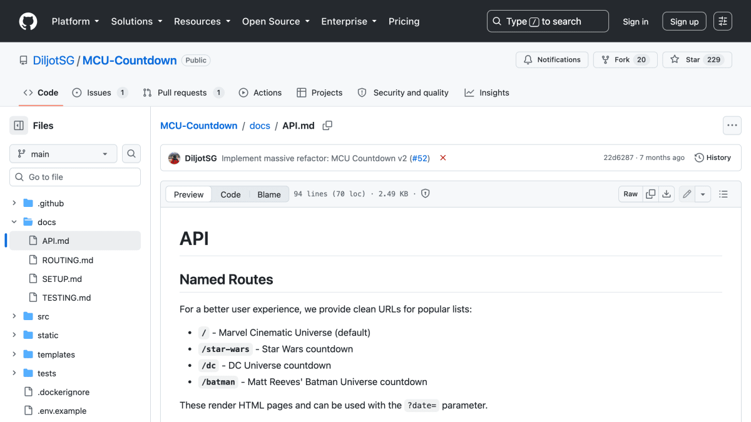
Task: Fork this repository
Action: click(625, 60)
